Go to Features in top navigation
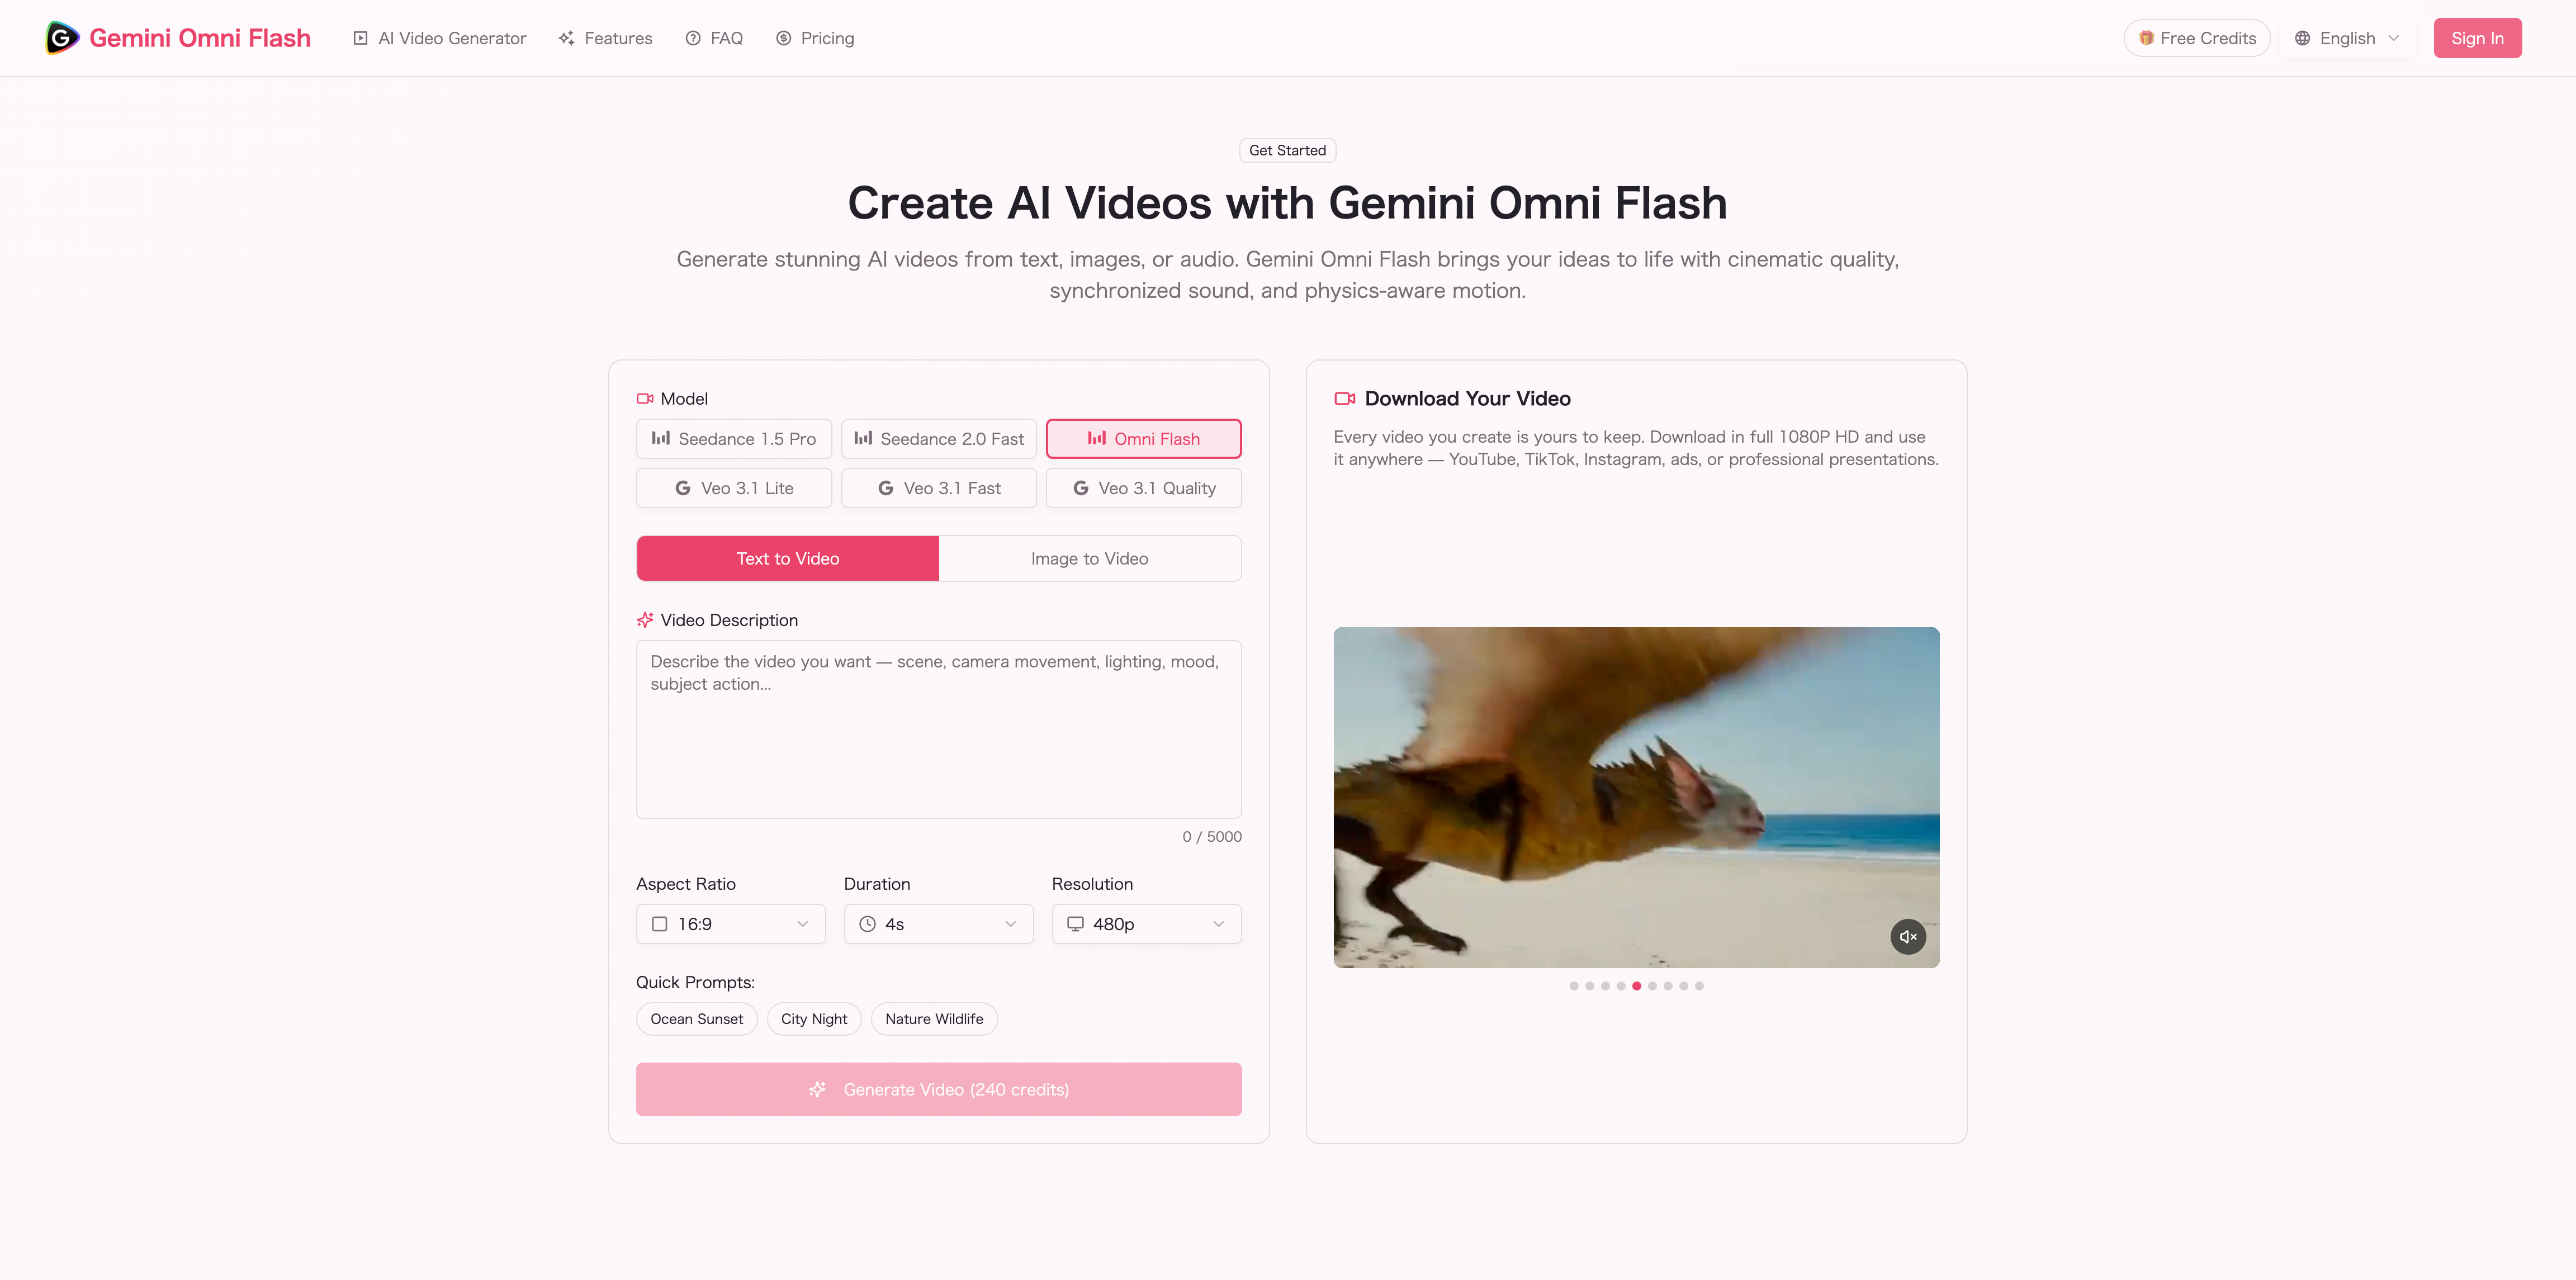Image resolution: width=2576 pixels, height=1280 pixels. [605, 38]
